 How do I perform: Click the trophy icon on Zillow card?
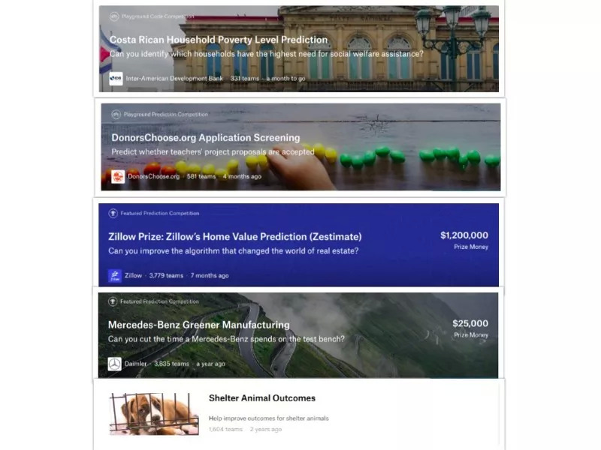pos(113,213)
